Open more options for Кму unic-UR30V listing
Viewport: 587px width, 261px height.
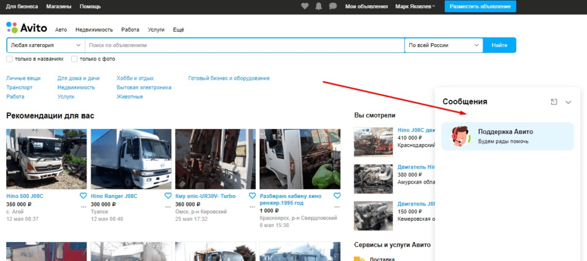[253, 207]
